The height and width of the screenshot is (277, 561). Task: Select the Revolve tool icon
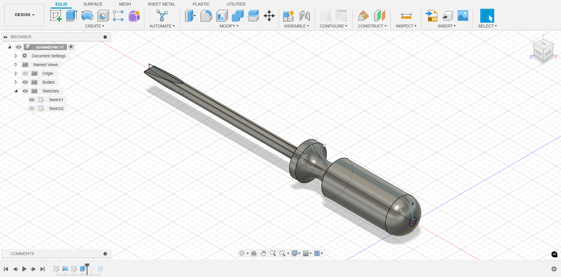click(87, 16)
